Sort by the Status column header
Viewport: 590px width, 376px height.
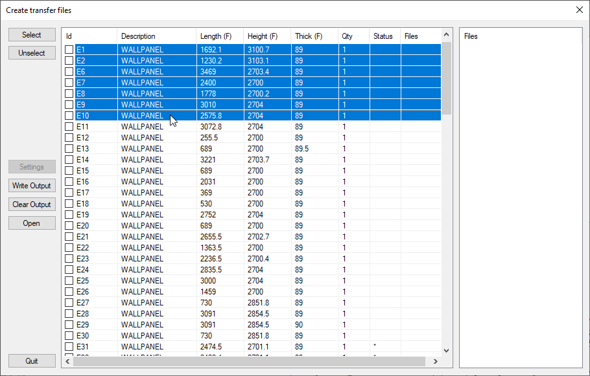tap(384, 36)
